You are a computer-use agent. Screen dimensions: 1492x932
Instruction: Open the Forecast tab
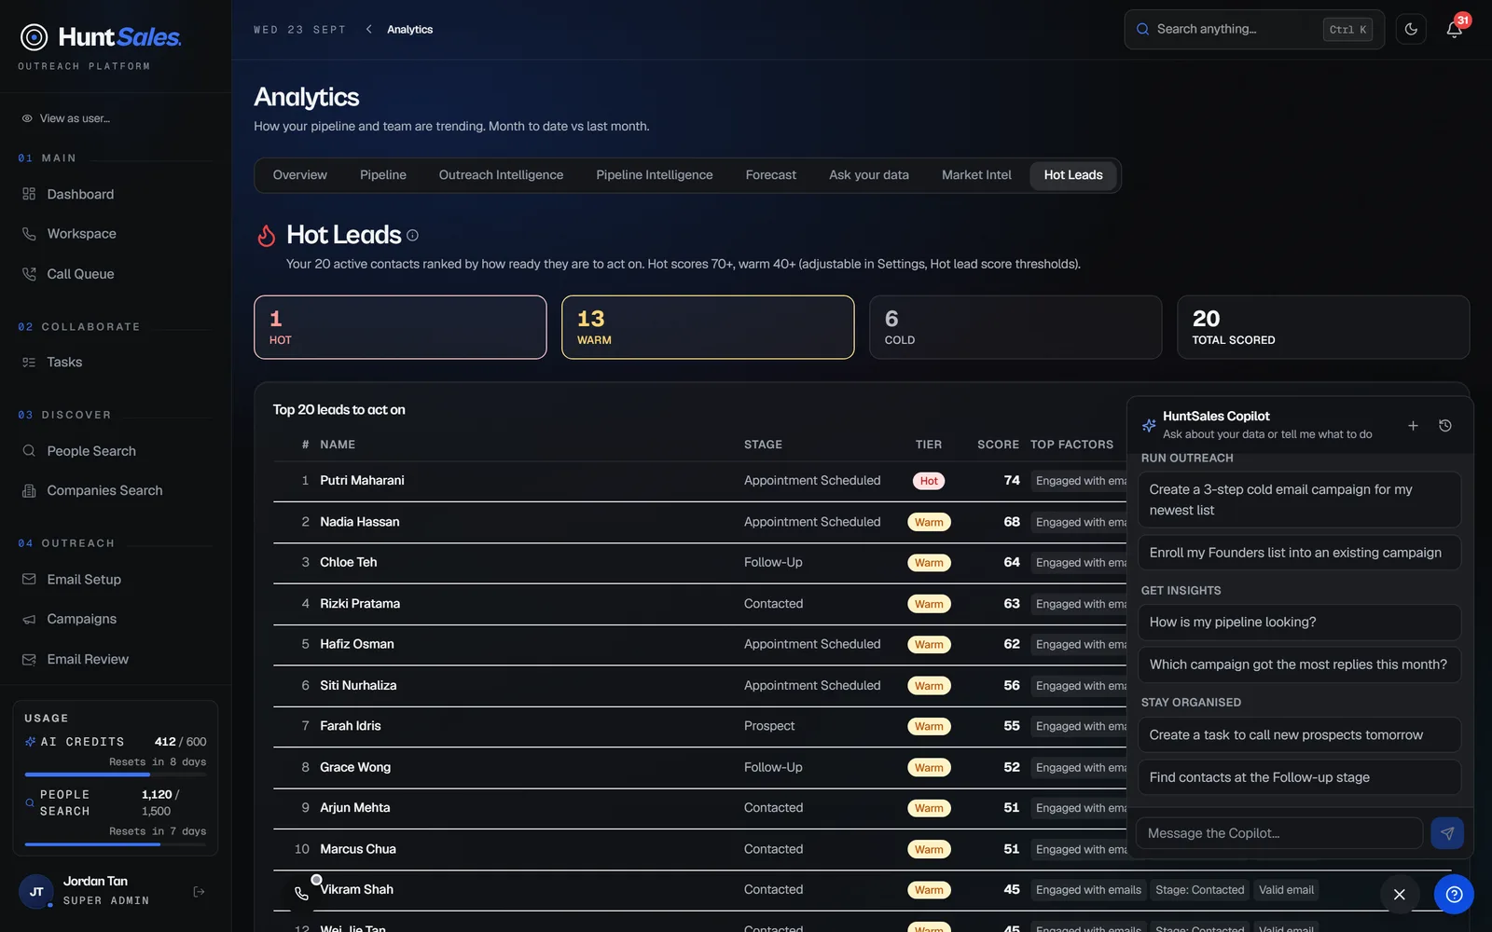click(x=771, y=175)
